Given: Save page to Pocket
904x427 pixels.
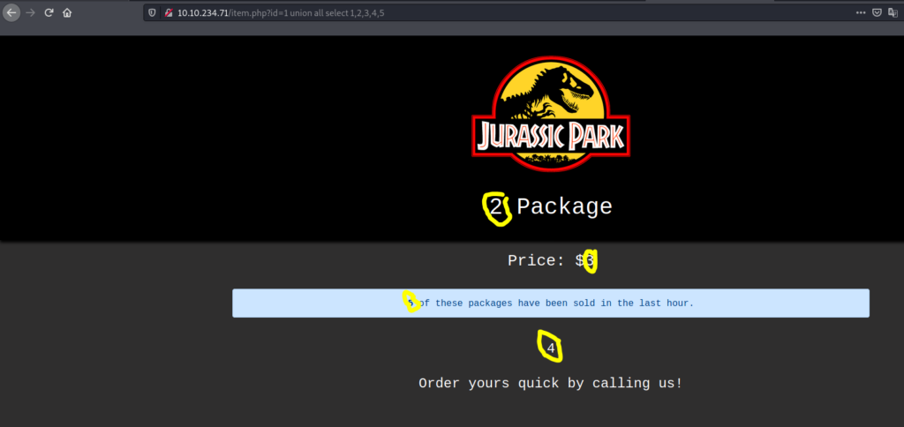Looking at the screenshot, I should click(x=877, y=13).
